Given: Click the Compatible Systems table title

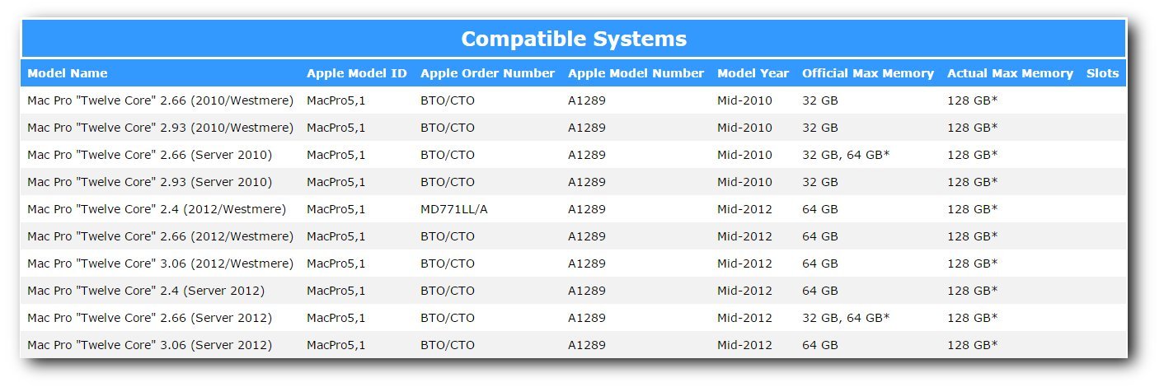Looking at the screenshot, I should point(573,39).
